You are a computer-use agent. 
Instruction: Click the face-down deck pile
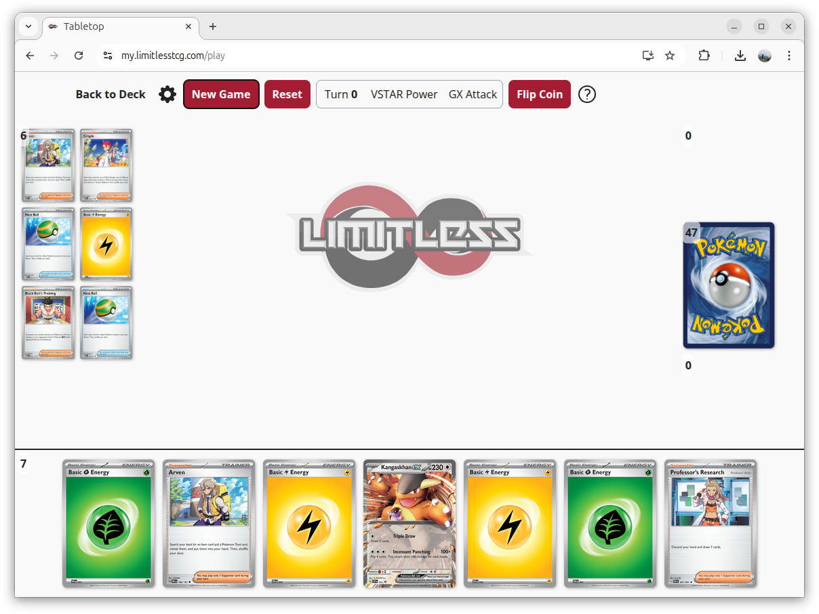coord(729,285)
